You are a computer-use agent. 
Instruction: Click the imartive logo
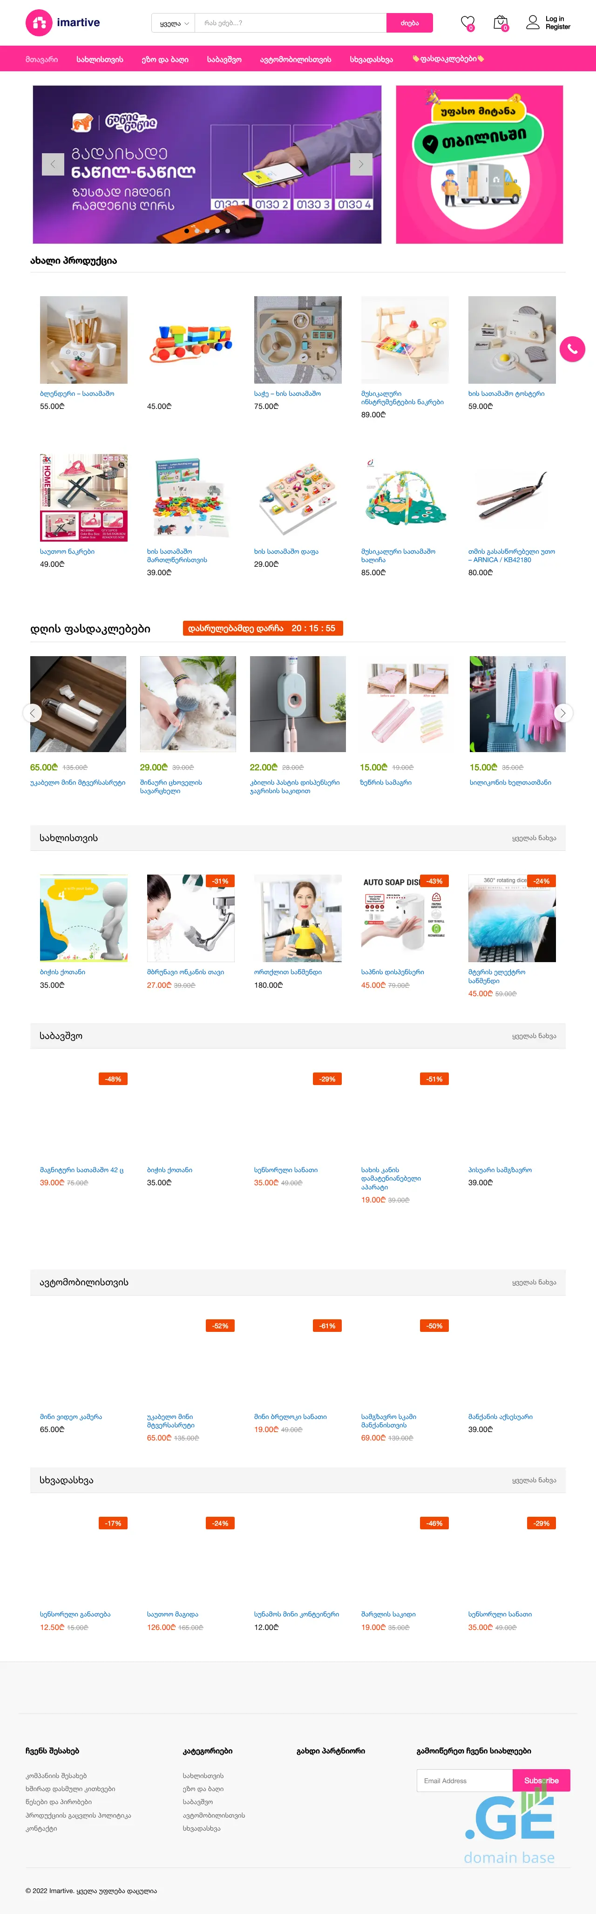tap(63, 22)
